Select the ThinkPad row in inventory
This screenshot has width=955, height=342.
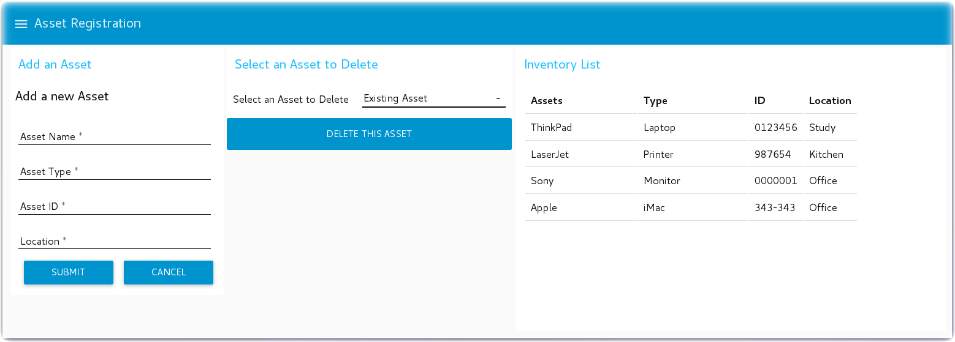tap(551, 128)
